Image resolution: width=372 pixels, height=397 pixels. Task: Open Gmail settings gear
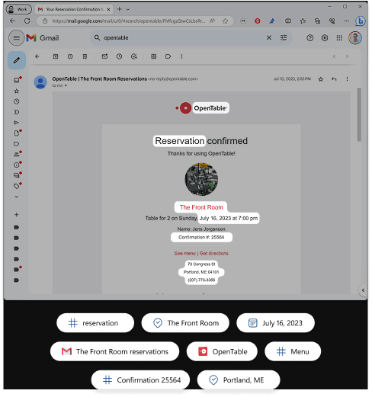pos(325,38)
